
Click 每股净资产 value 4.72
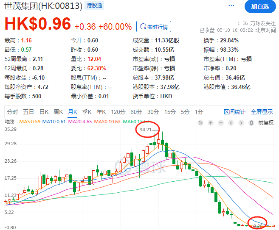coord(43,87)
